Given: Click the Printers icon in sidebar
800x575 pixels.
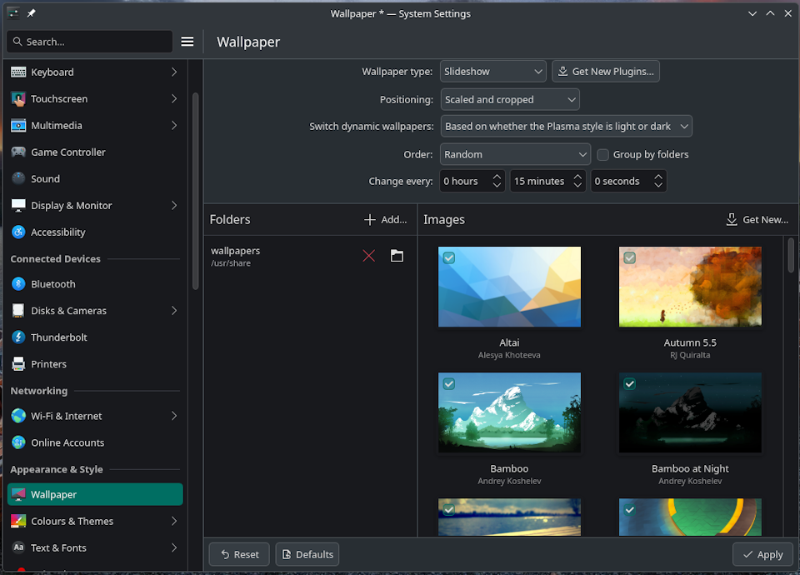Looking at the screenshot, I should coord(18,364).
